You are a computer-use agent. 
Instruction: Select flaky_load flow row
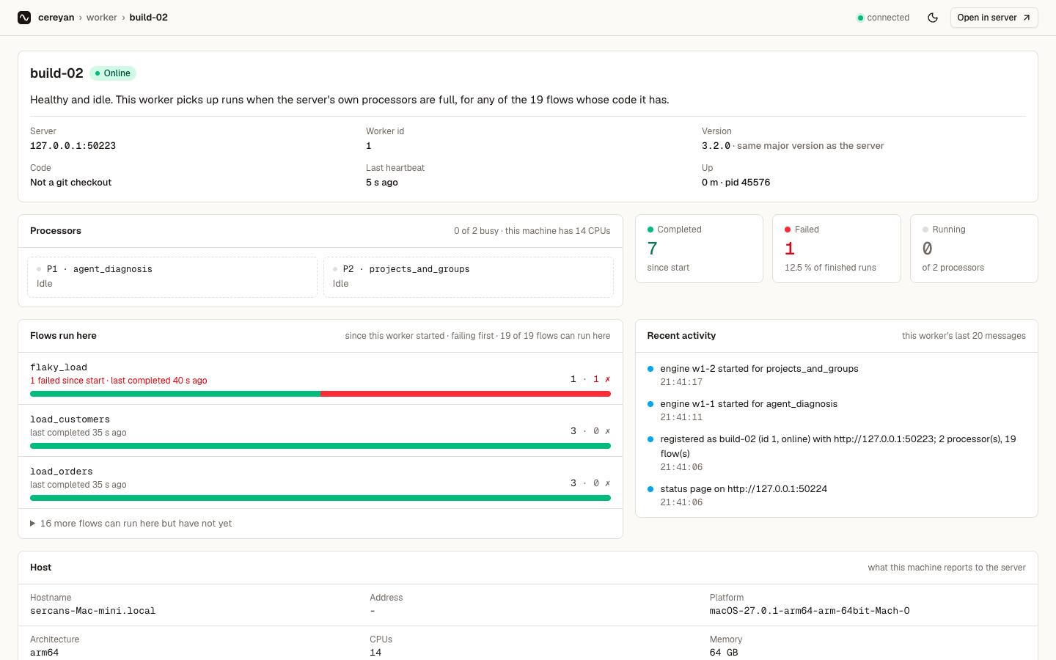(320, 378)
